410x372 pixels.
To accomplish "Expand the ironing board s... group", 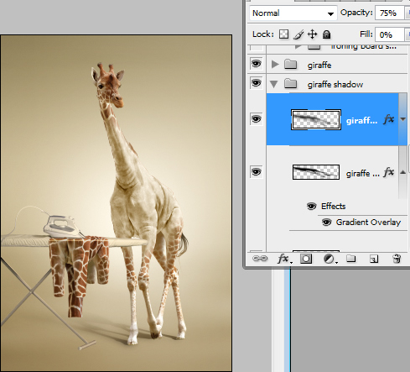I will (x=298, y=46).
